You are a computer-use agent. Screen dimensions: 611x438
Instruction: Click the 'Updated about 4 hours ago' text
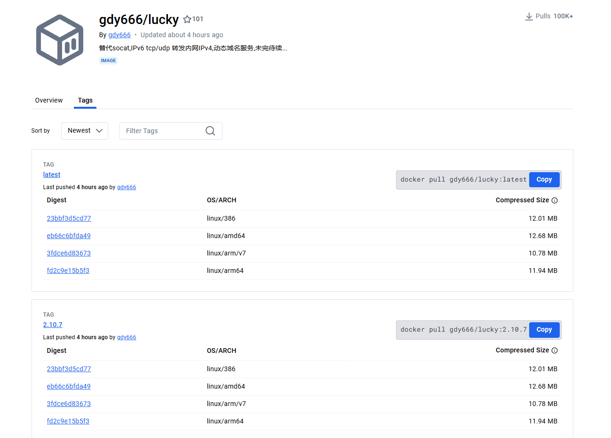(182, 35)
